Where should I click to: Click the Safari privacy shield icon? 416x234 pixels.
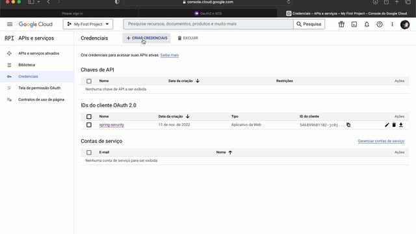(117, 2)
